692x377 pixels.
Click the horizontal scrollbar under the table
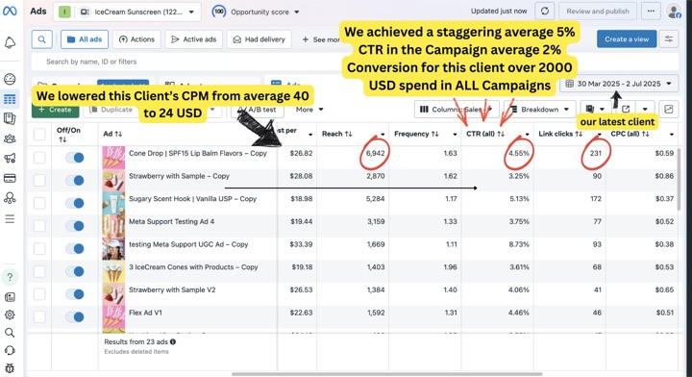(x=386, y=374)
